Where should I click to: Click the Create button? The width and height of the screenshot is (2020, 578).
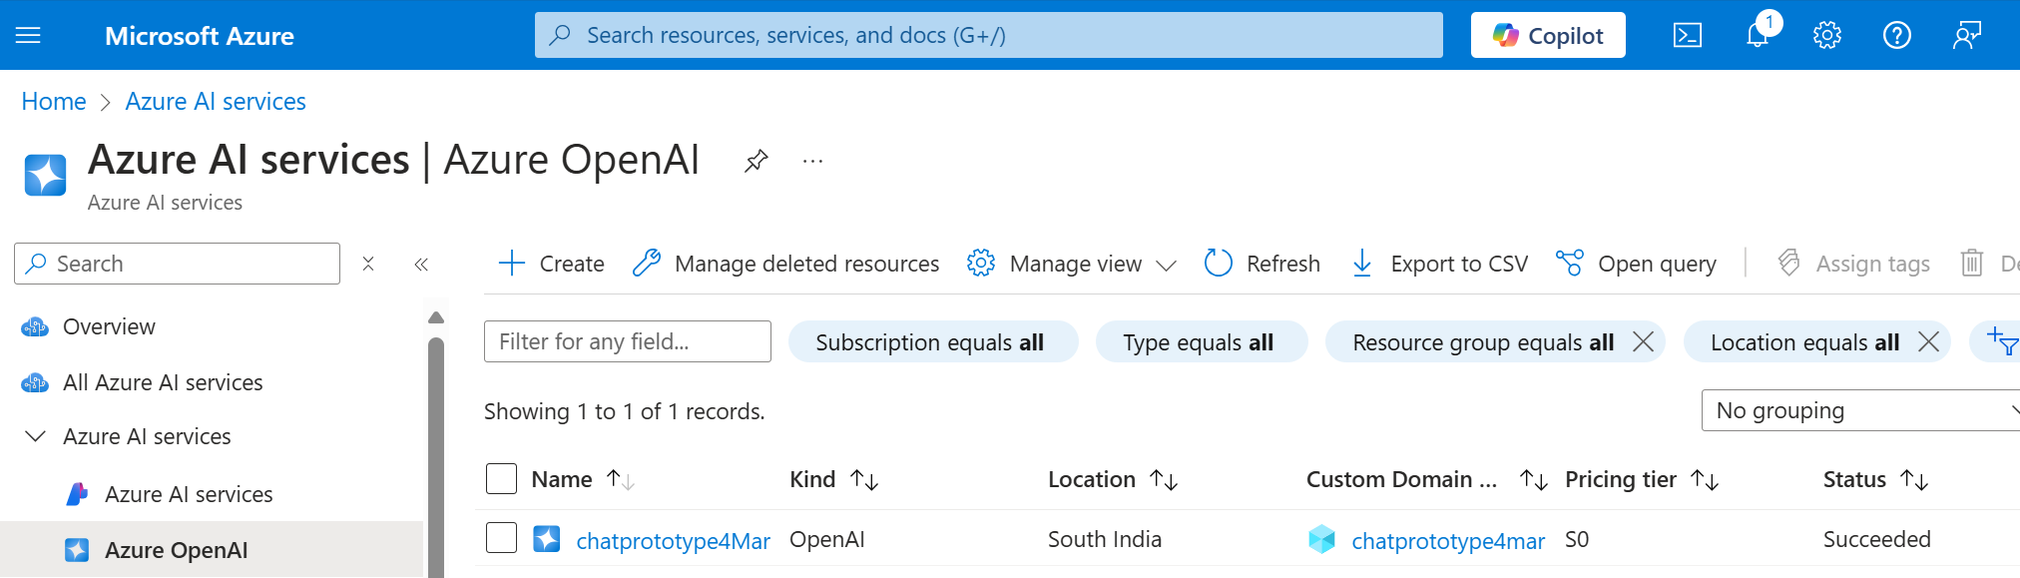551,264
